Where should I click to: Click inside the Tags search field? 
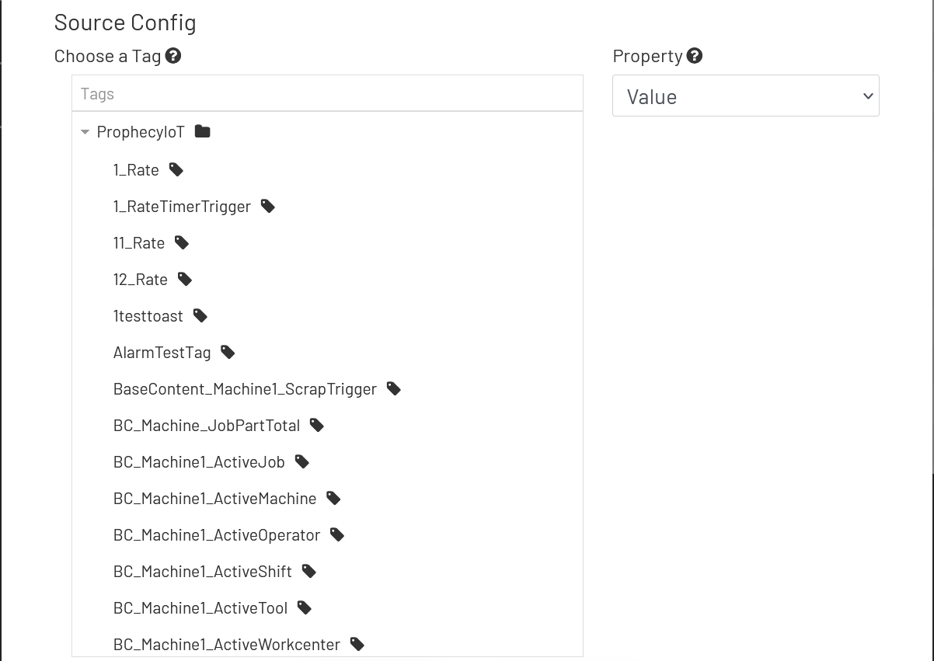click(x=326, y=92)
